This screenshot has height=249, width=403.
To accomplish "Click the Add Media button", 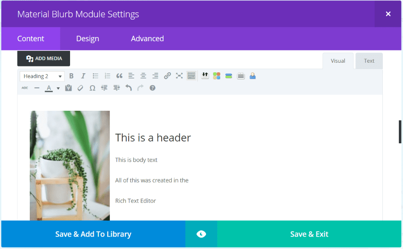I will coord(44,58).
